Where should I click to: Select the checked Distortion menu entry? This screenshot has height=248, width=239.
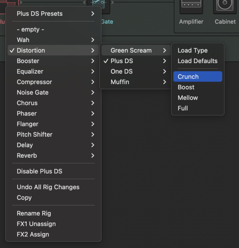click(x=53, y=50)
